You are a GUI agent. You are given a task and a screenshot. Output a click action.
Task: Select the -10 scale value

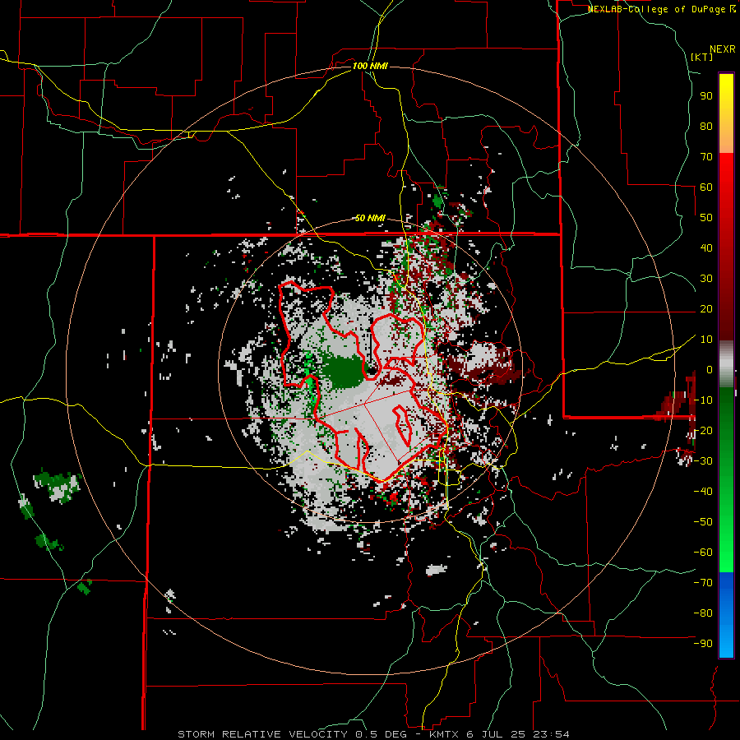[x=703, y=400]
